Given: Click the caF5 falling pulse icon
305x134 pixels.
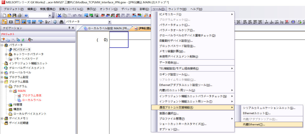Looking at the screenshot, I should 271,22.
